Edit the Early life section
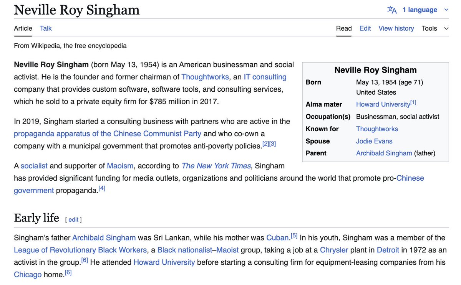This screenshot has width=461, height=285. coord(73,220)
